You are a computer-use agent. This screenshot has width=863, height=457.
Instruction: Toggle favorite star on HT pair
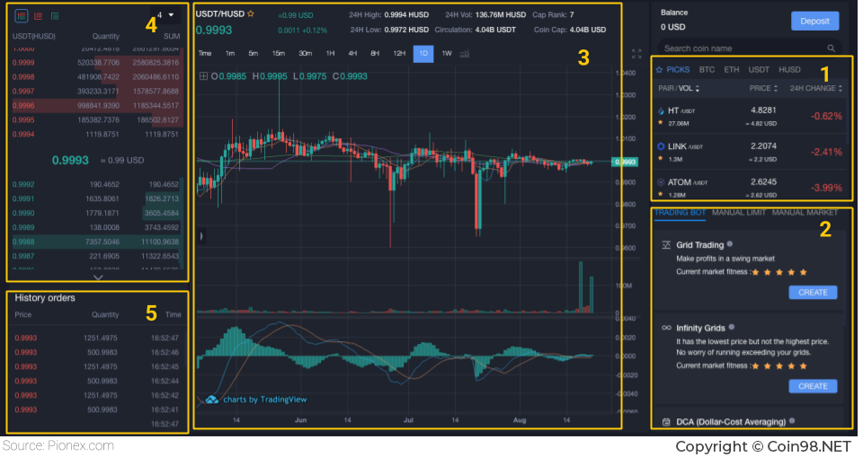[661, 123]
